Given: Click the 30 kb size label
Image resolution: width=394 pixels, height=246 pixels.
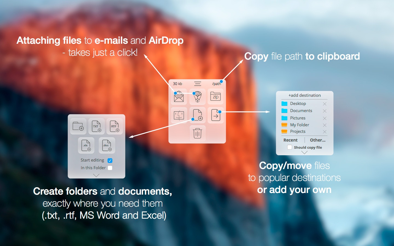Looking at the screenshot, I should (x=177, y=84).
